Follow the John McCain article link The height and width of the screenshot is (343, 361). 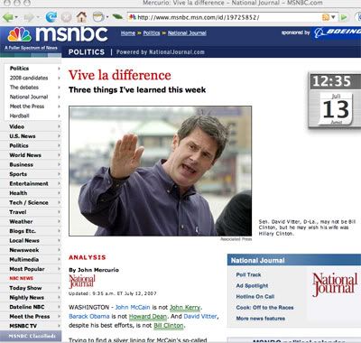pos(133,307)
